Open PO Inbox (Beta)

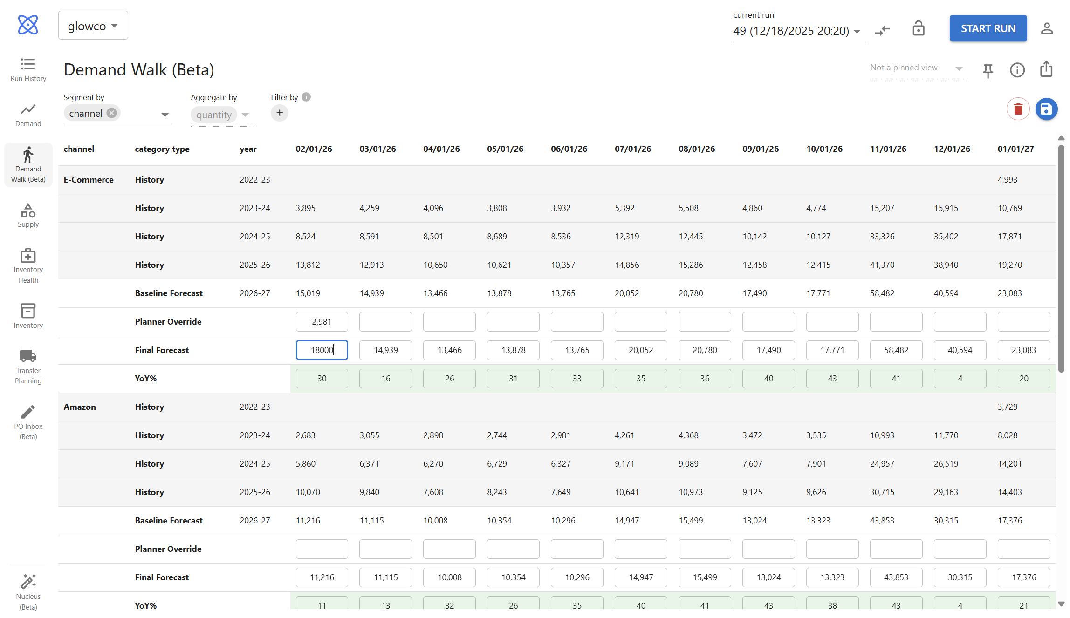(27, 421)
